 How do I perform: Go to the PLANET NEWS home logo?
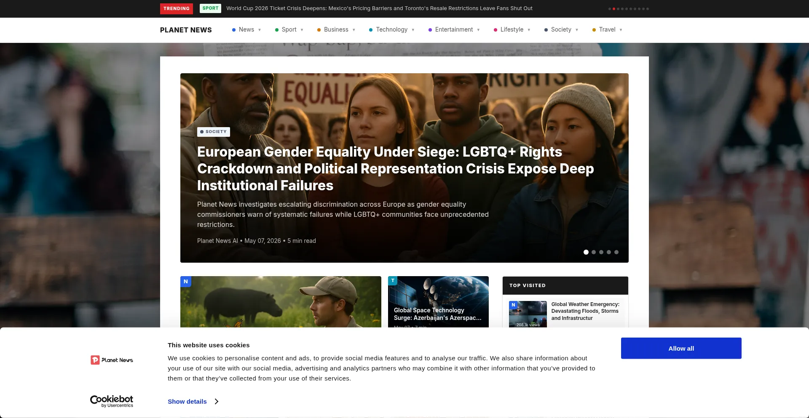click(186, 30)
